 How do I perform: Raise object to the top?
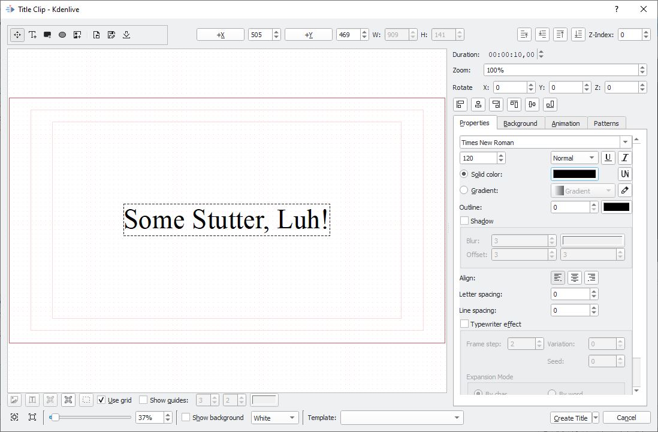[x=560, y=34]
